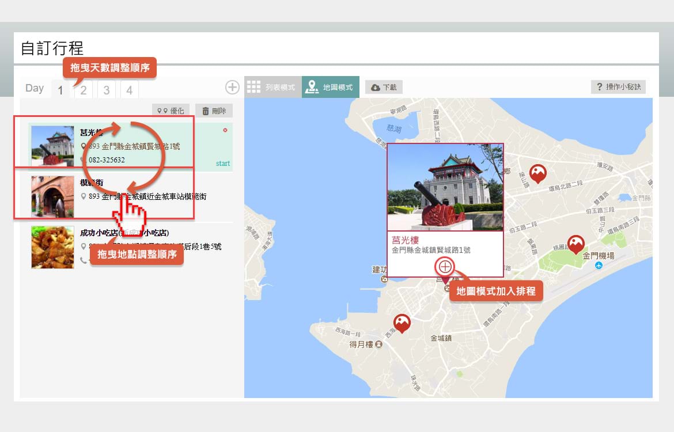
Task: Open the Day 3 tab
Action: (107, 90)
